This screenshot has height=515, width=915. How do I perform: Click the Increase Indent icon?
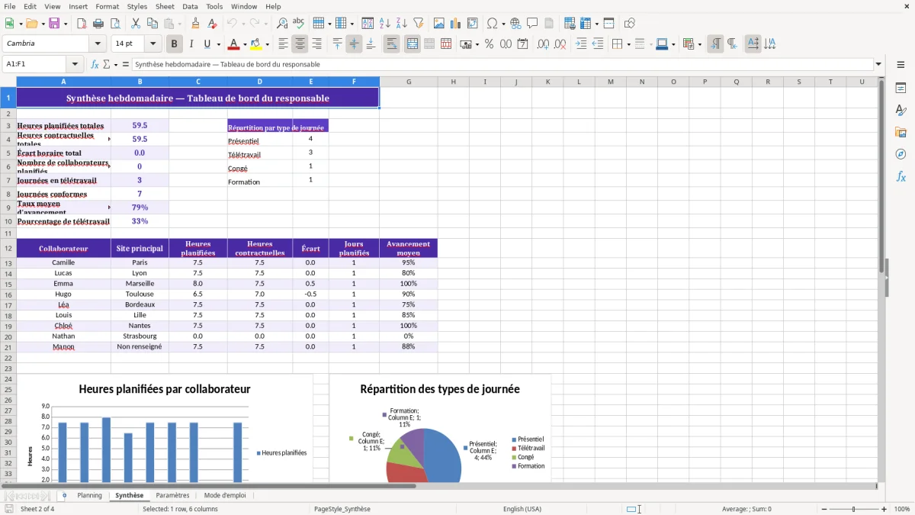coord(581,44)
